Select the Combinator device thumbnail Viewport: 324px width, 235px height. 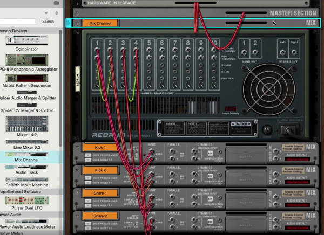pos(27,40)
